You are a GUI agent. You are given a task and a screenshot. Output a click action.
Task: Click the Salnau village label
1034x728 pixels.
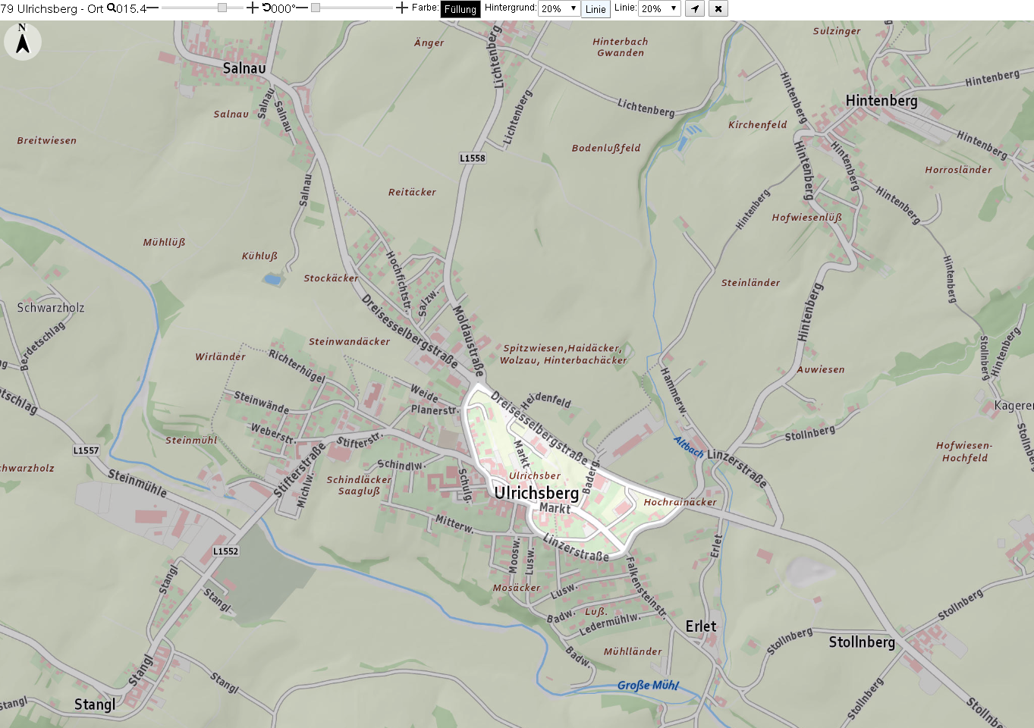(244, 68)
